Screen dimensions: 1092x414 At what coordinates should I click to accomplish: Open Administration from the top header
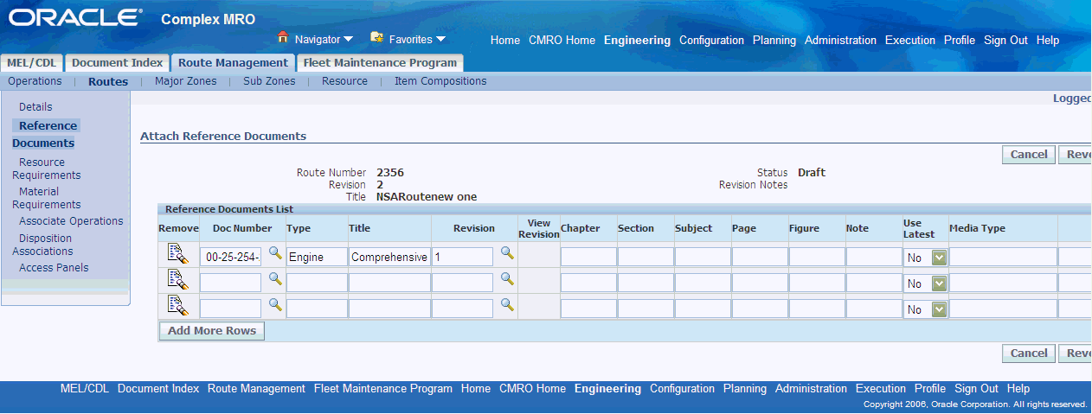(x=840, y=41)
